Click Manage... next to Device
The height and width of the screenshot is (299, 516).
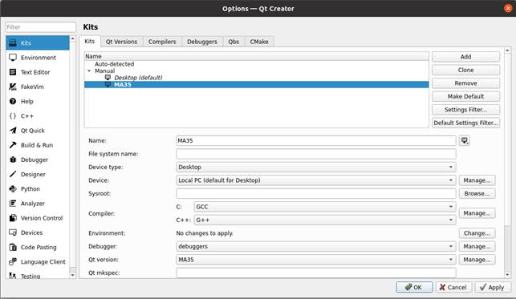(x=477, y=180)
